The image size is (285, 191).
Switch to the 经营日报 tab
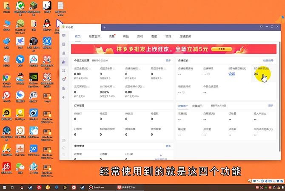94,36
